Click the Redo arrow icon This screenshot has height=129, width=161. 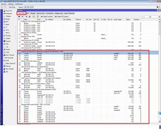click(5, 7)
